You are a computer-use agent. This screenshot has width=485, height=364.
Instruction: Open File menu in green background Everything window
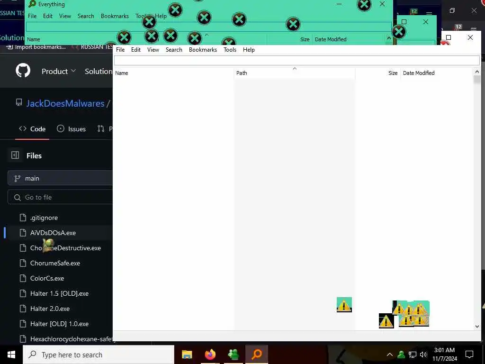[x=32, y=16]
